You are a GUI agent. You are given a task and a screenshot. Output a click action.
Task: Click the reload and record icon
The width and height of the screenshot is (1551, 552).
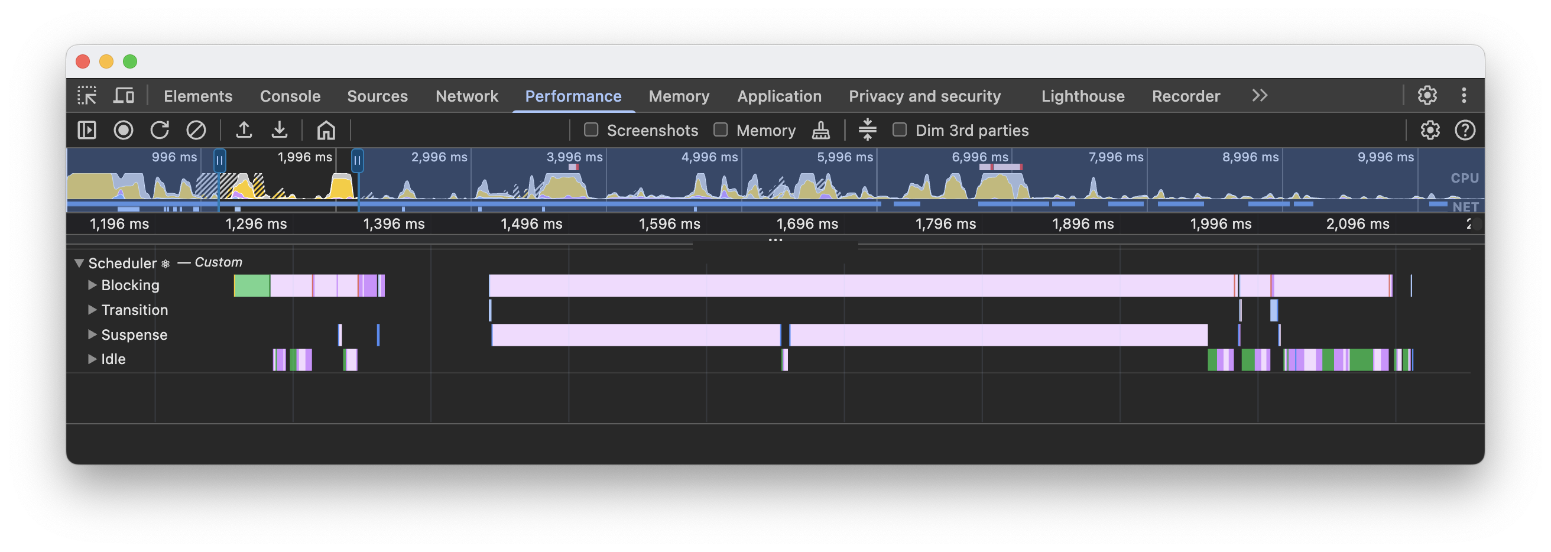pyautogui.click(x=160, y=130)
